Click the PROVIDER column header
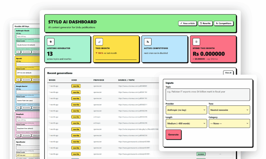266x159 pixels. tap(99, 80)
